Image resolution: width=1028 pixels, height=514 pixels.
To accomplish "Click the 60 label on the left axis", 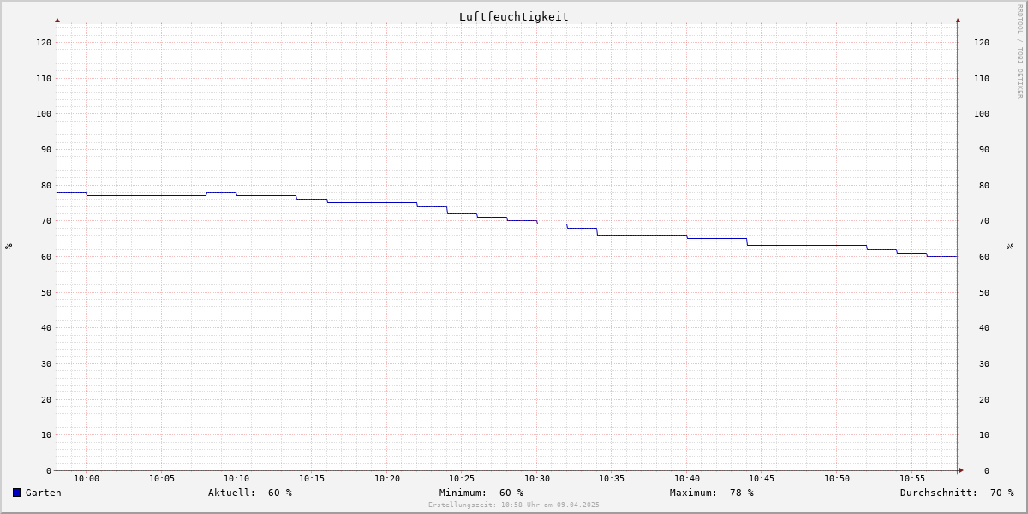I will pyautogui.click(x=46, y=256).
